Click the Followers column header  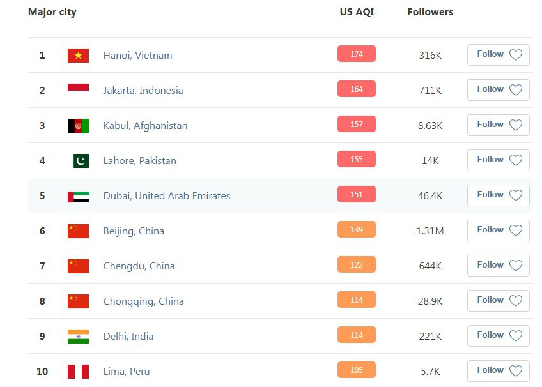tap(430, 12)
